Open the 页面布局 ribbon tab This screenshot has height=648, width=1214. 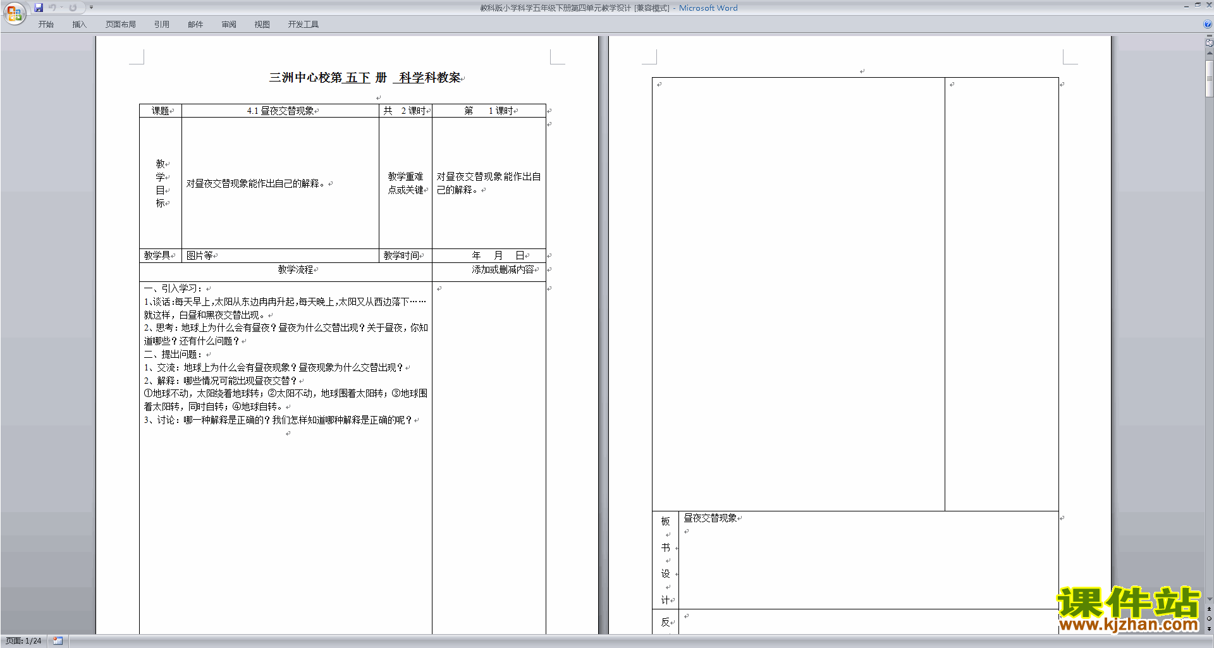tap(121, 25)
